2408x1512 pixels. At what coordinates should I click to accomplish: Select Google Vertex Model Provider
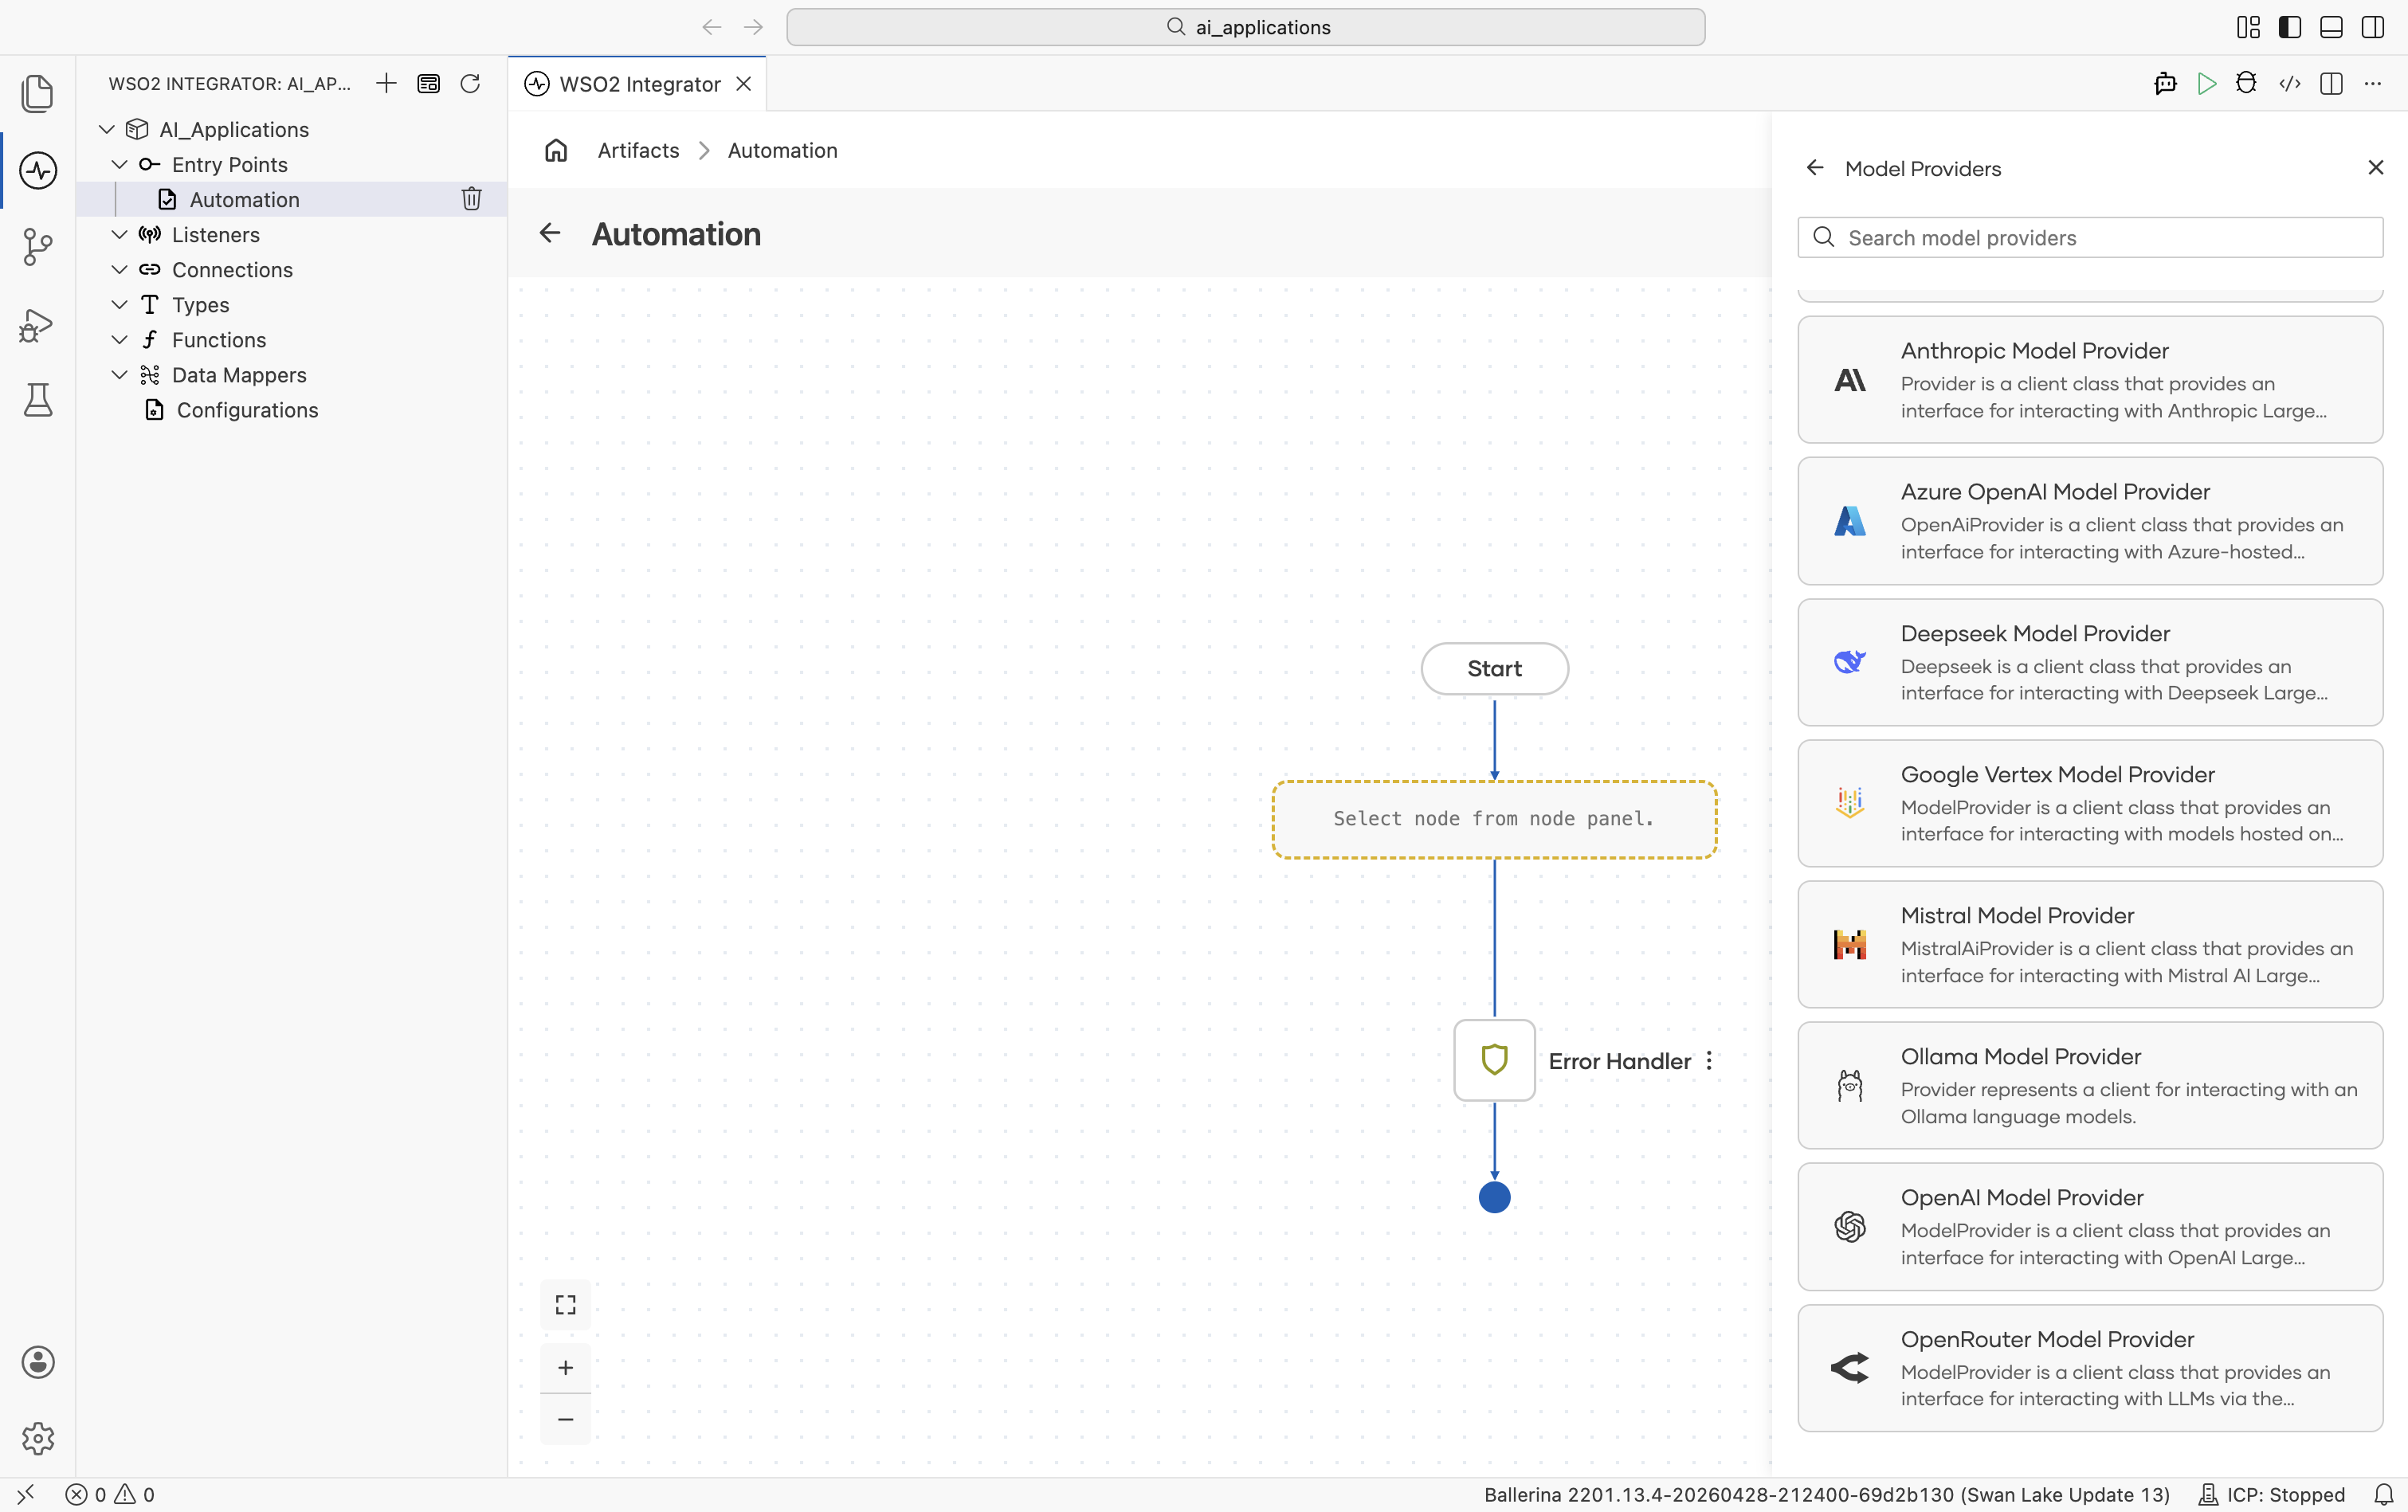(2090, 803)
